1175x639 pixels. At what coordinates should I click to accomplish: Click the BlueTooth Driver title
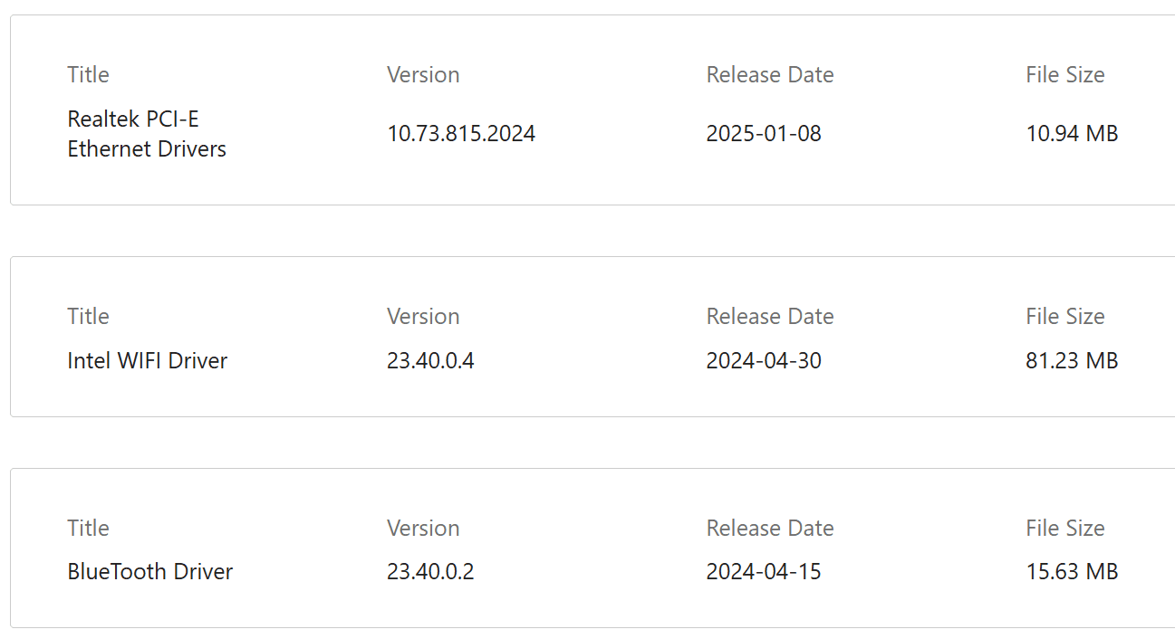(x=149, y=572)
